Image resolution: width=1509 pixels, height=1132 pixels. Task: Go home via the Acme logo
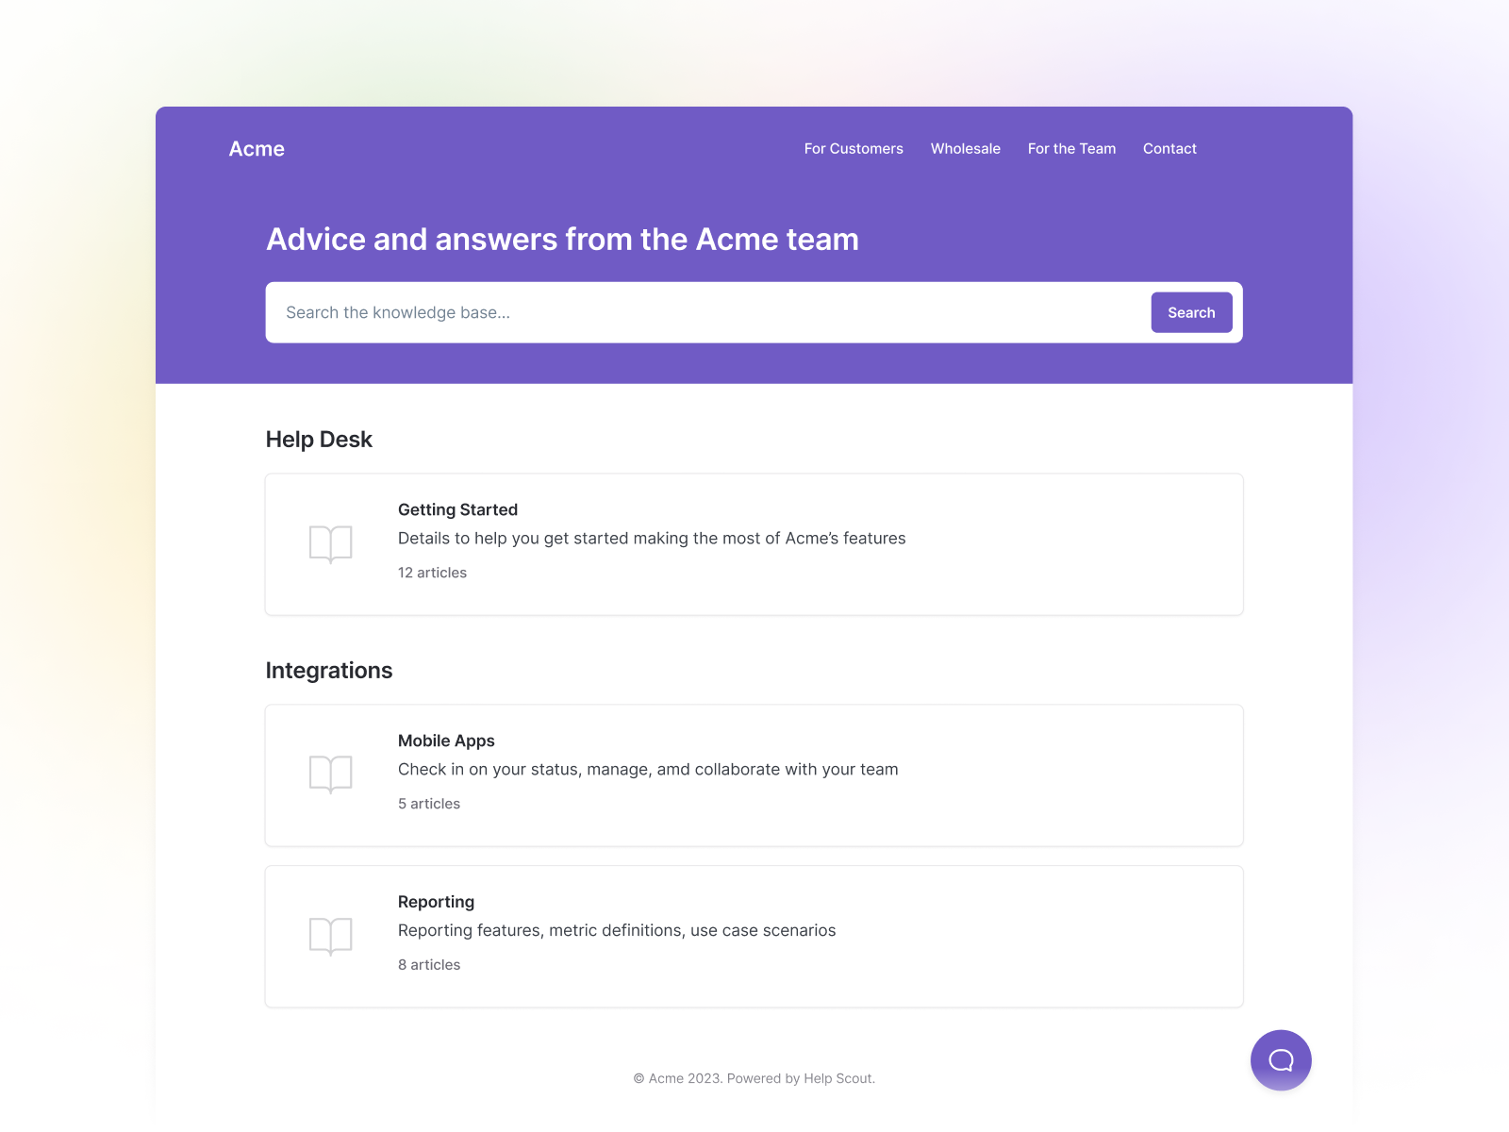(x=257, y=149)
